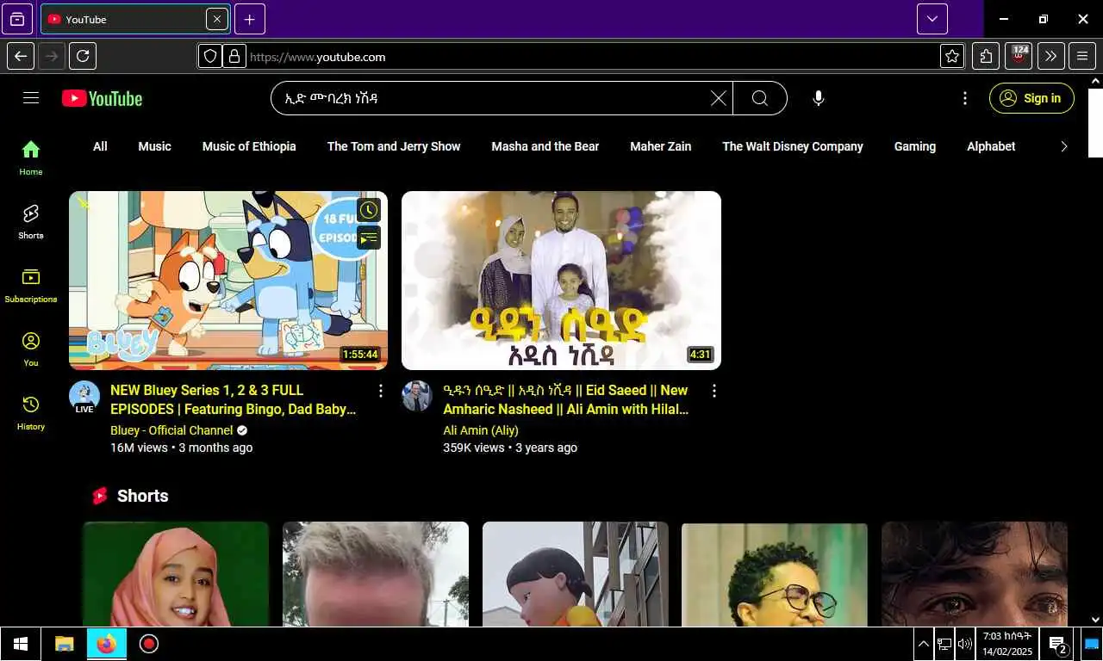Screen dimensions: 1103x661
Task: Visit the Ali Amin (Aliy) channel link
Action: pos(481,430)
